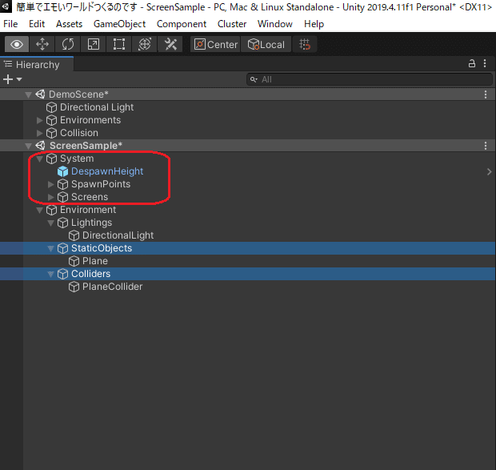
Task: Open search filter magnifier dropdown
Action: (254, 79)
